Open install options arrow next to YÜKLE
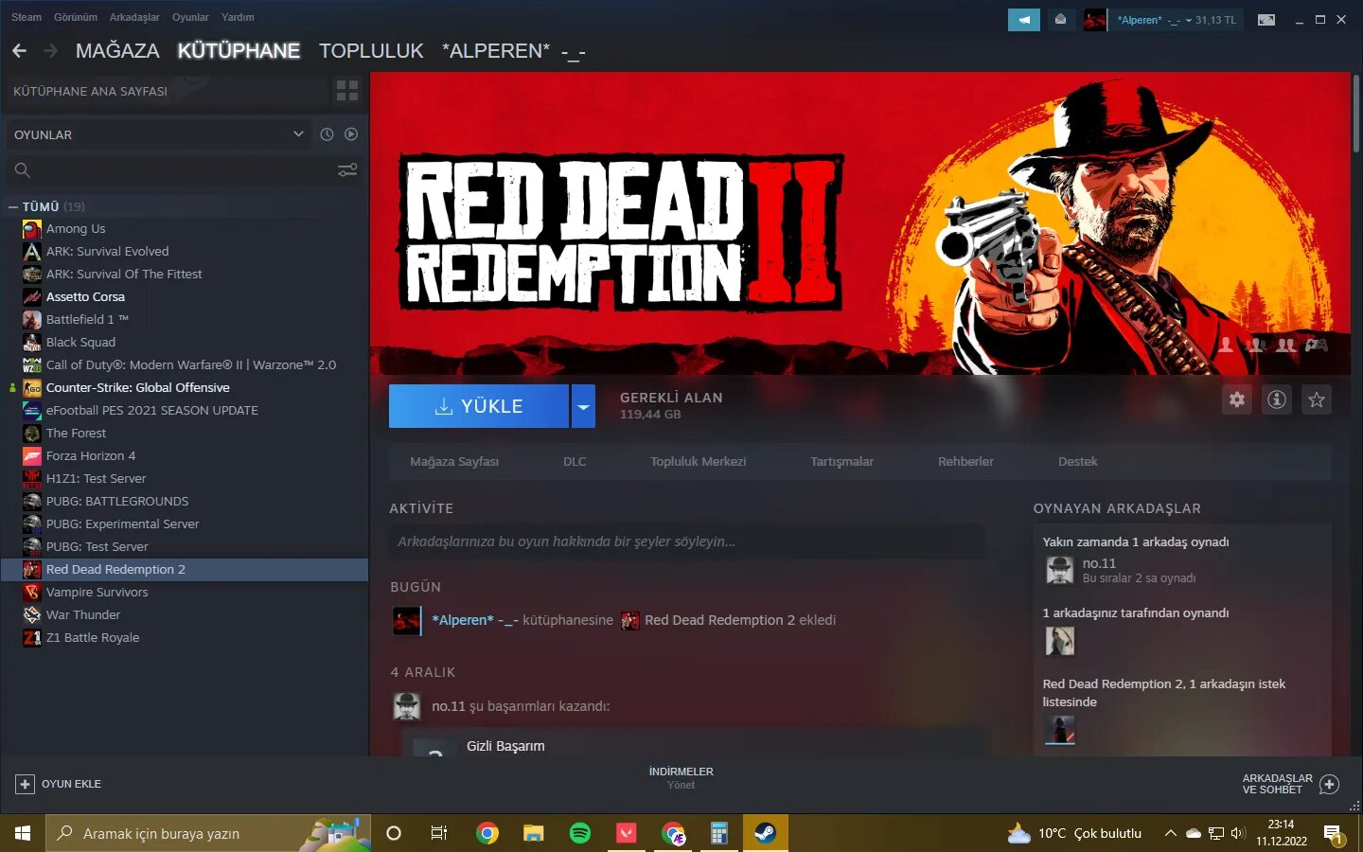 coord(583,406)
